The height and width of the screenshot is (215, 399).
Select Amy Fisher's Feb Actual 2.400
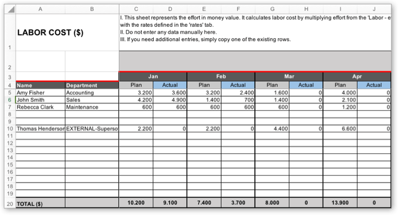238,93
